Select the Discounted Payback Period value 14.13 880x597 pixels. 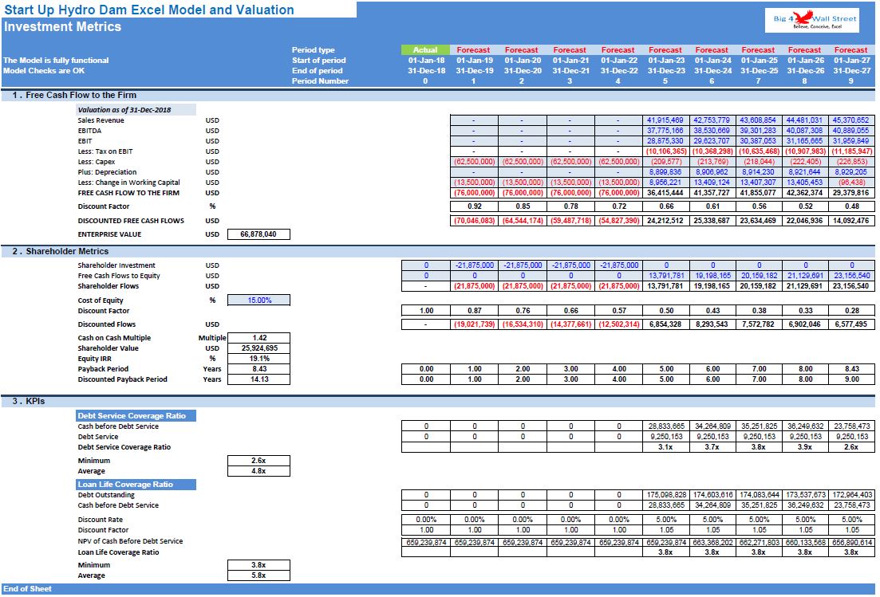tap(258, 379)
